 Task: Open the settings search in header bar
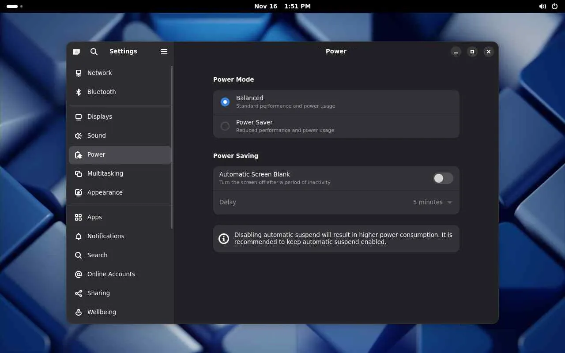[94, 52]
